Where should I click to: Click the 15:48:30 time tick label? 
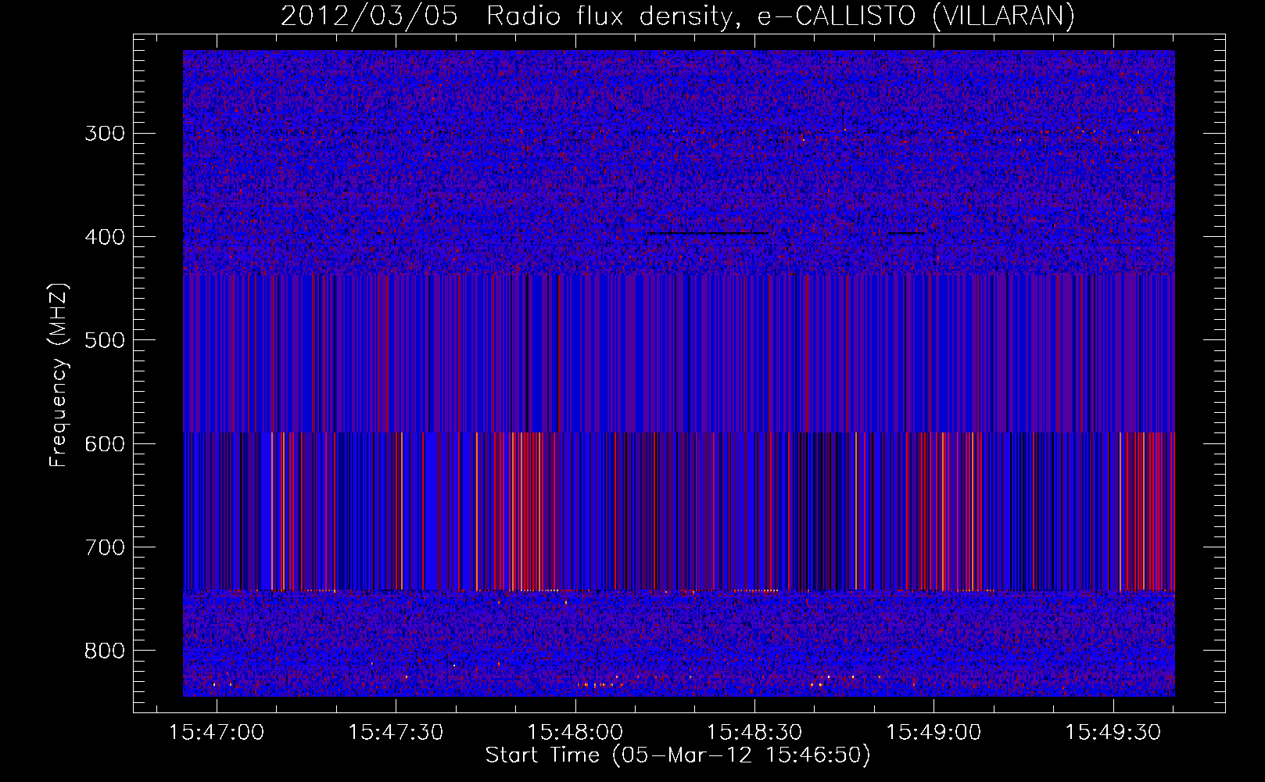754,732
